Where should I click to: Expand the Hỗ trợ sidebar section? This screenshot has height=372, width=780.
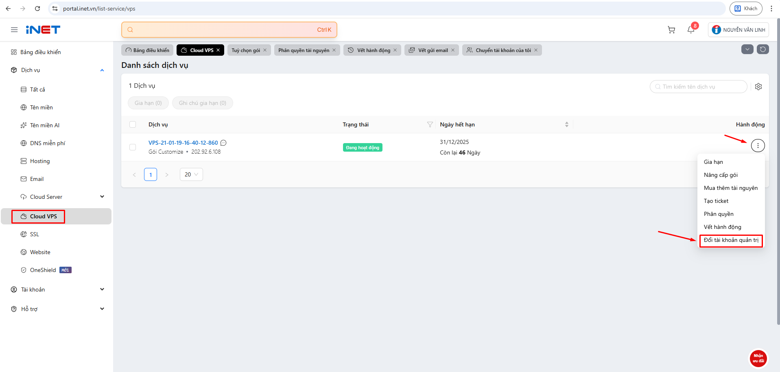(x=102, y=309)
